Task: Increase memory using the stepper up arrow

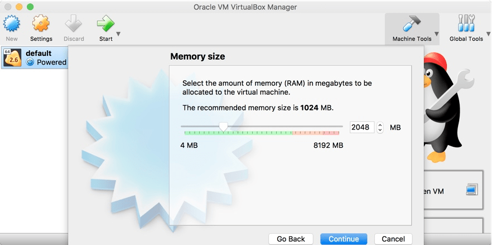Action: pyautogui.click(x=380, y=124)
